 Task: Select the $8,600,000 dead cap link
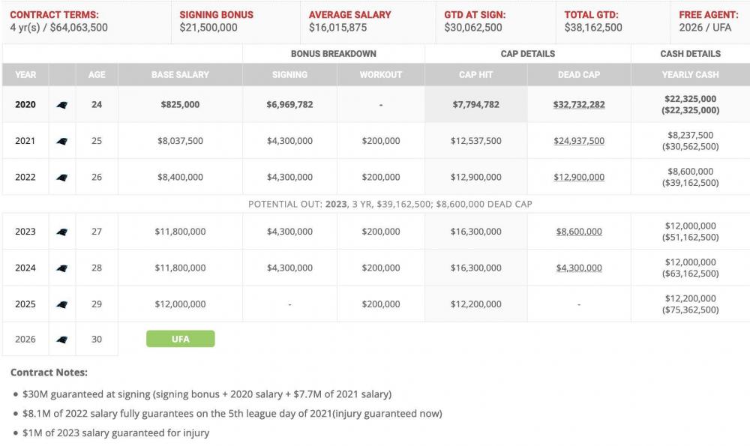pos(579,232)
